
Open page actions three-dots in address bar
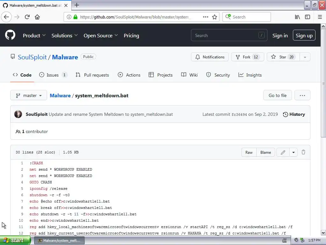[x=205, y=17]
